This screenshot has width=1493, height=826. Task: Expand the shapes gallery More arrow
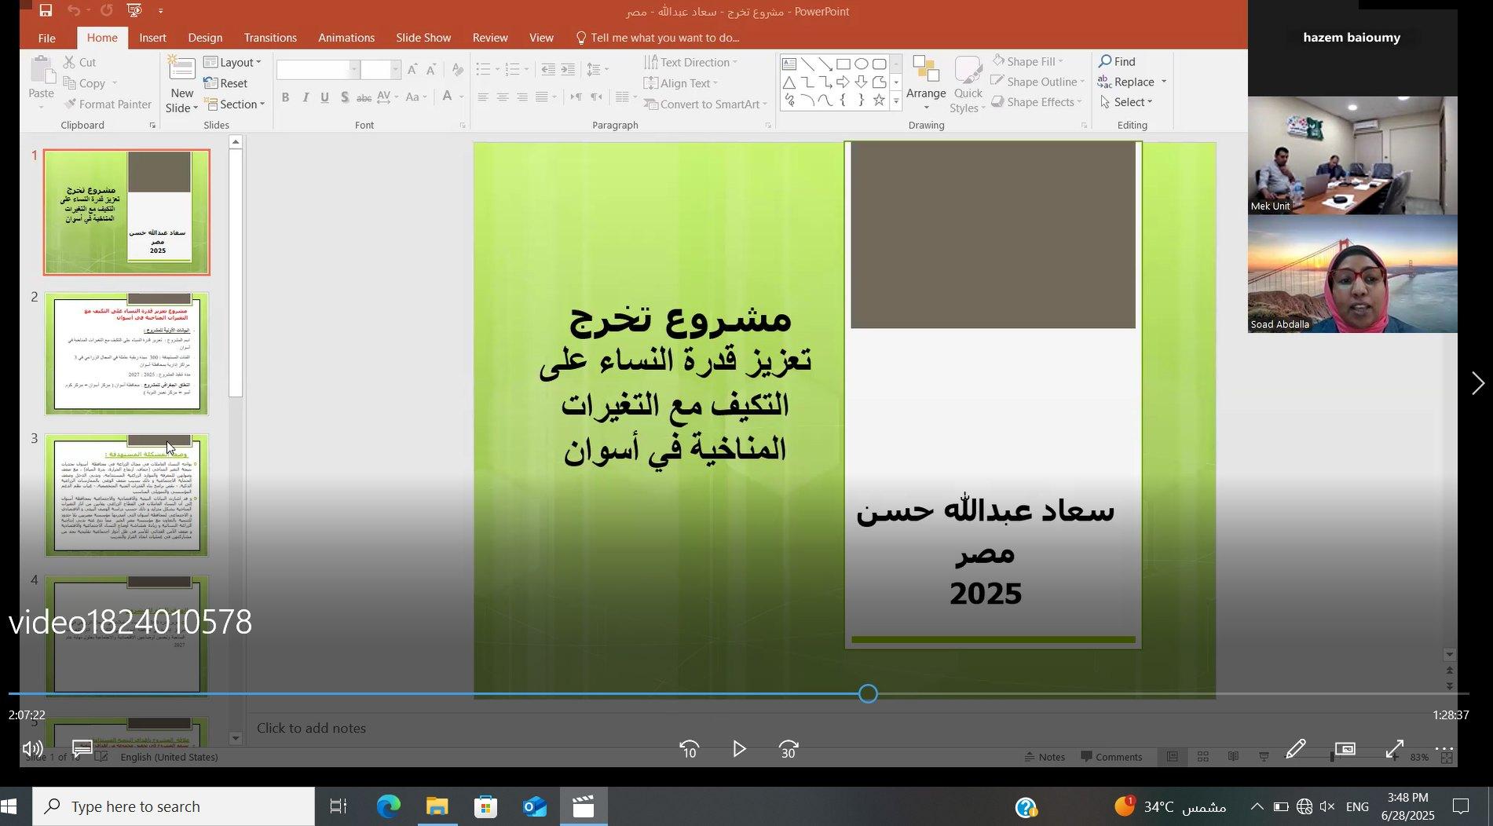coord(896,101)
